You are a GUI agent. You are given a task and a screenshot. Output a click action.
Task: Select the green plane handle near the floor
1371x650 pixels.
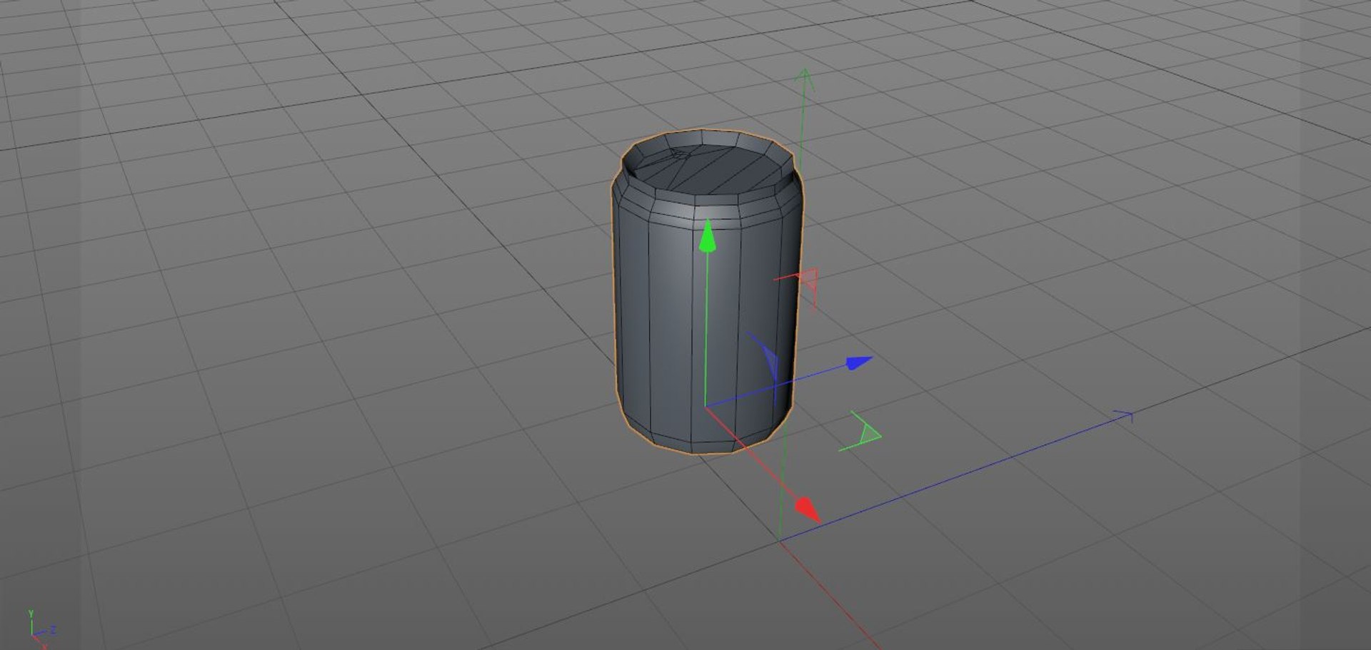[861, 432]
